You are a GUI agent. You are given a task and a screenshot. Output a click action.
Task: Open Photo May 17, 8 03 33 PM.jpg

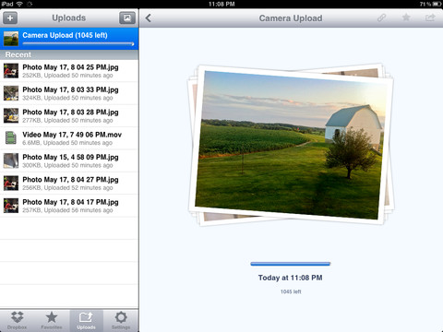tap(69, 93)
